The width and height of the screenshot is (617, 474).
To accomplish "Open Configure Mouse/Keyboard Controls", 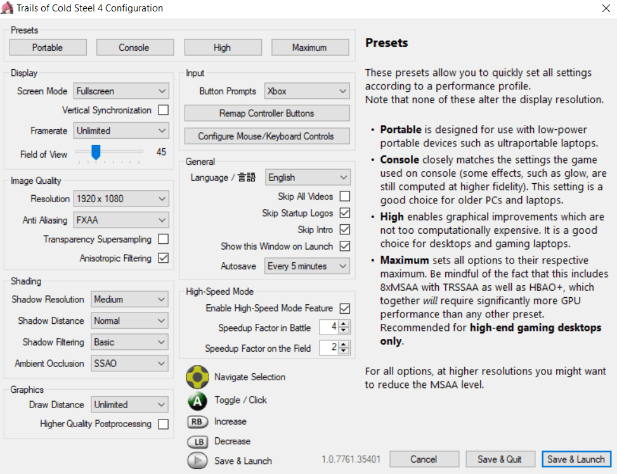I will 267,136.
